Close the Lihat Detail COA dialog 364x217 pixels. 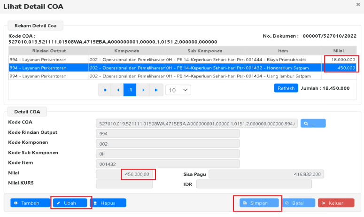click(358, 4)
